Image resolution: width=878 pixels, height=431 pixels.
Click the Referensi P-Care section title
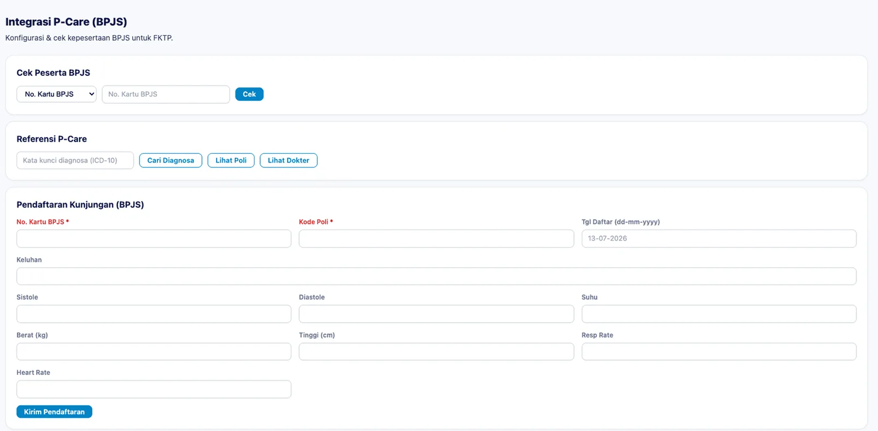52,139
